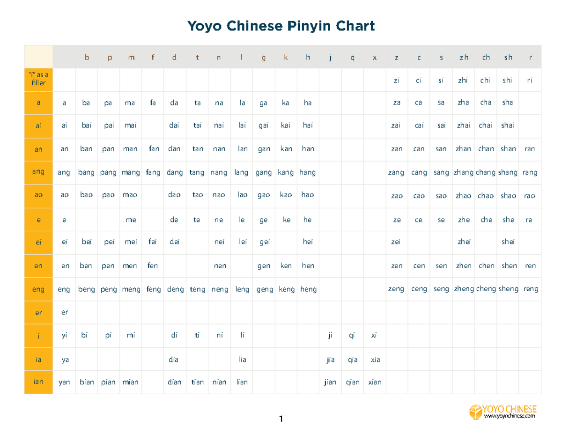Click the 'zhang' cell

tap(464, 172)
